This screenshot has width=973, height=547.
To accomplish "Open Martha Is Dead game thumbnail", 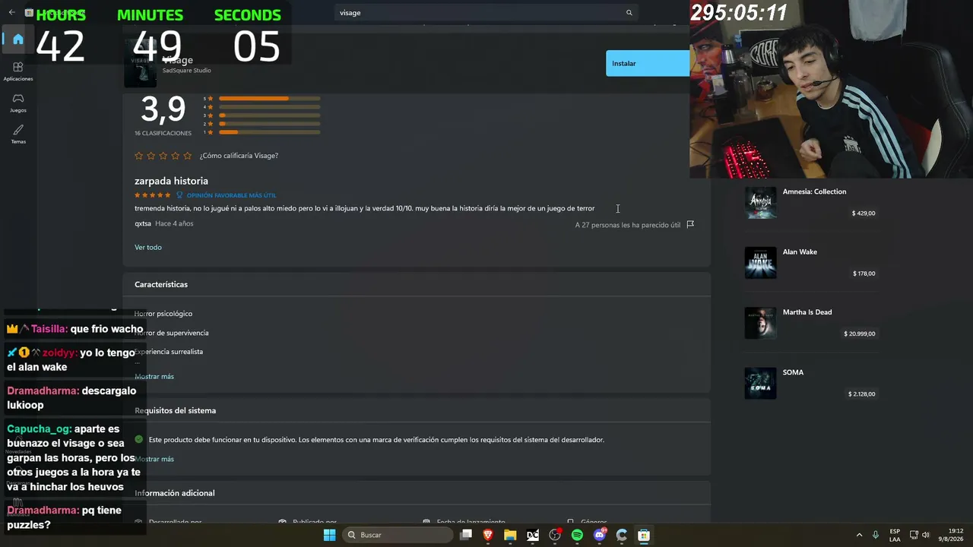I will (760, 323).
